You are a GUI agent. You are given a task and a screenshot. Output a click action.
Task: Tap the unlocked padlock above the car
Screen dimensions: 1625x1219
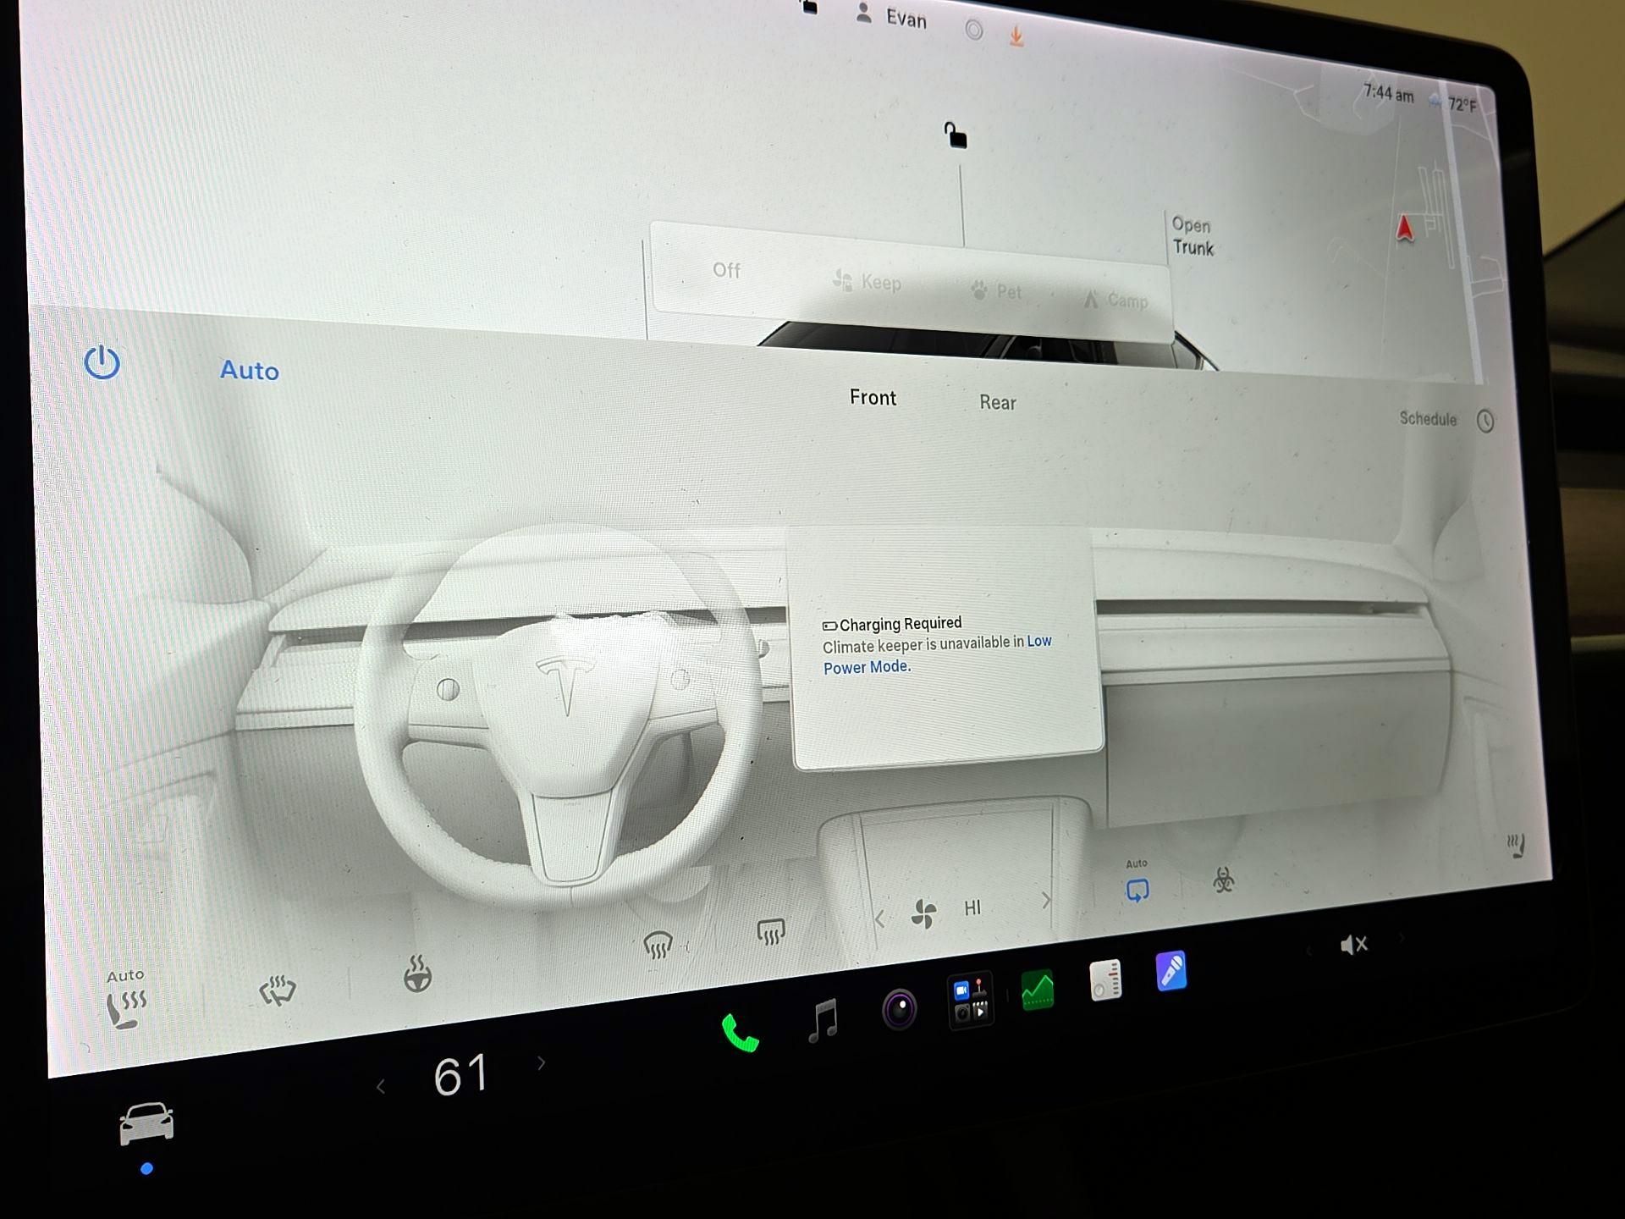956,135
